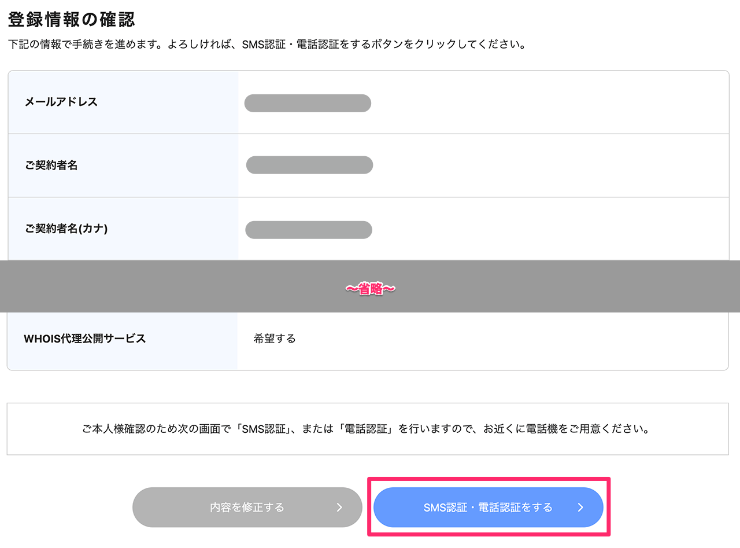
Task: Click the 登録情報の確認 heading
Action: tap(71, 20)
